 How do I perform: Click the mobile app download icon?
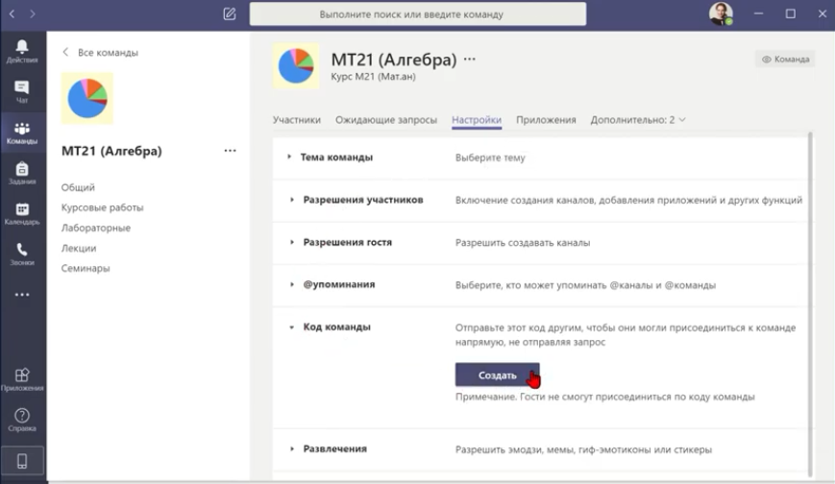click(22, 461)
